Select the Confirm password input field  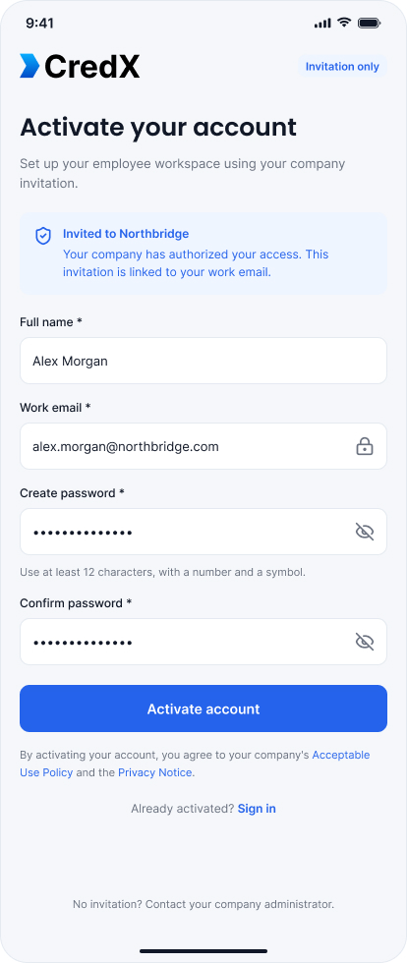coord(203,642)
